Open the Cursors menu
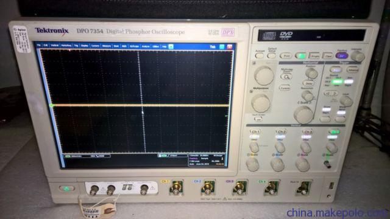The width and height of the screenshot is (390, 219). [95, 46]
